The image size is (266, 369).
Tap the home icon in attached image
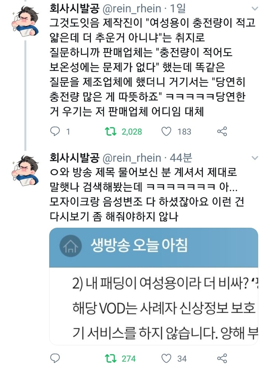pos(71,246)
